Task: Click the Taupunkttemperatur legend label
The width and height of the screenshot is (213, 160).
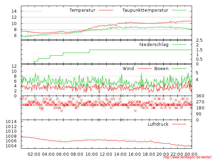Action: pos(145,10)
